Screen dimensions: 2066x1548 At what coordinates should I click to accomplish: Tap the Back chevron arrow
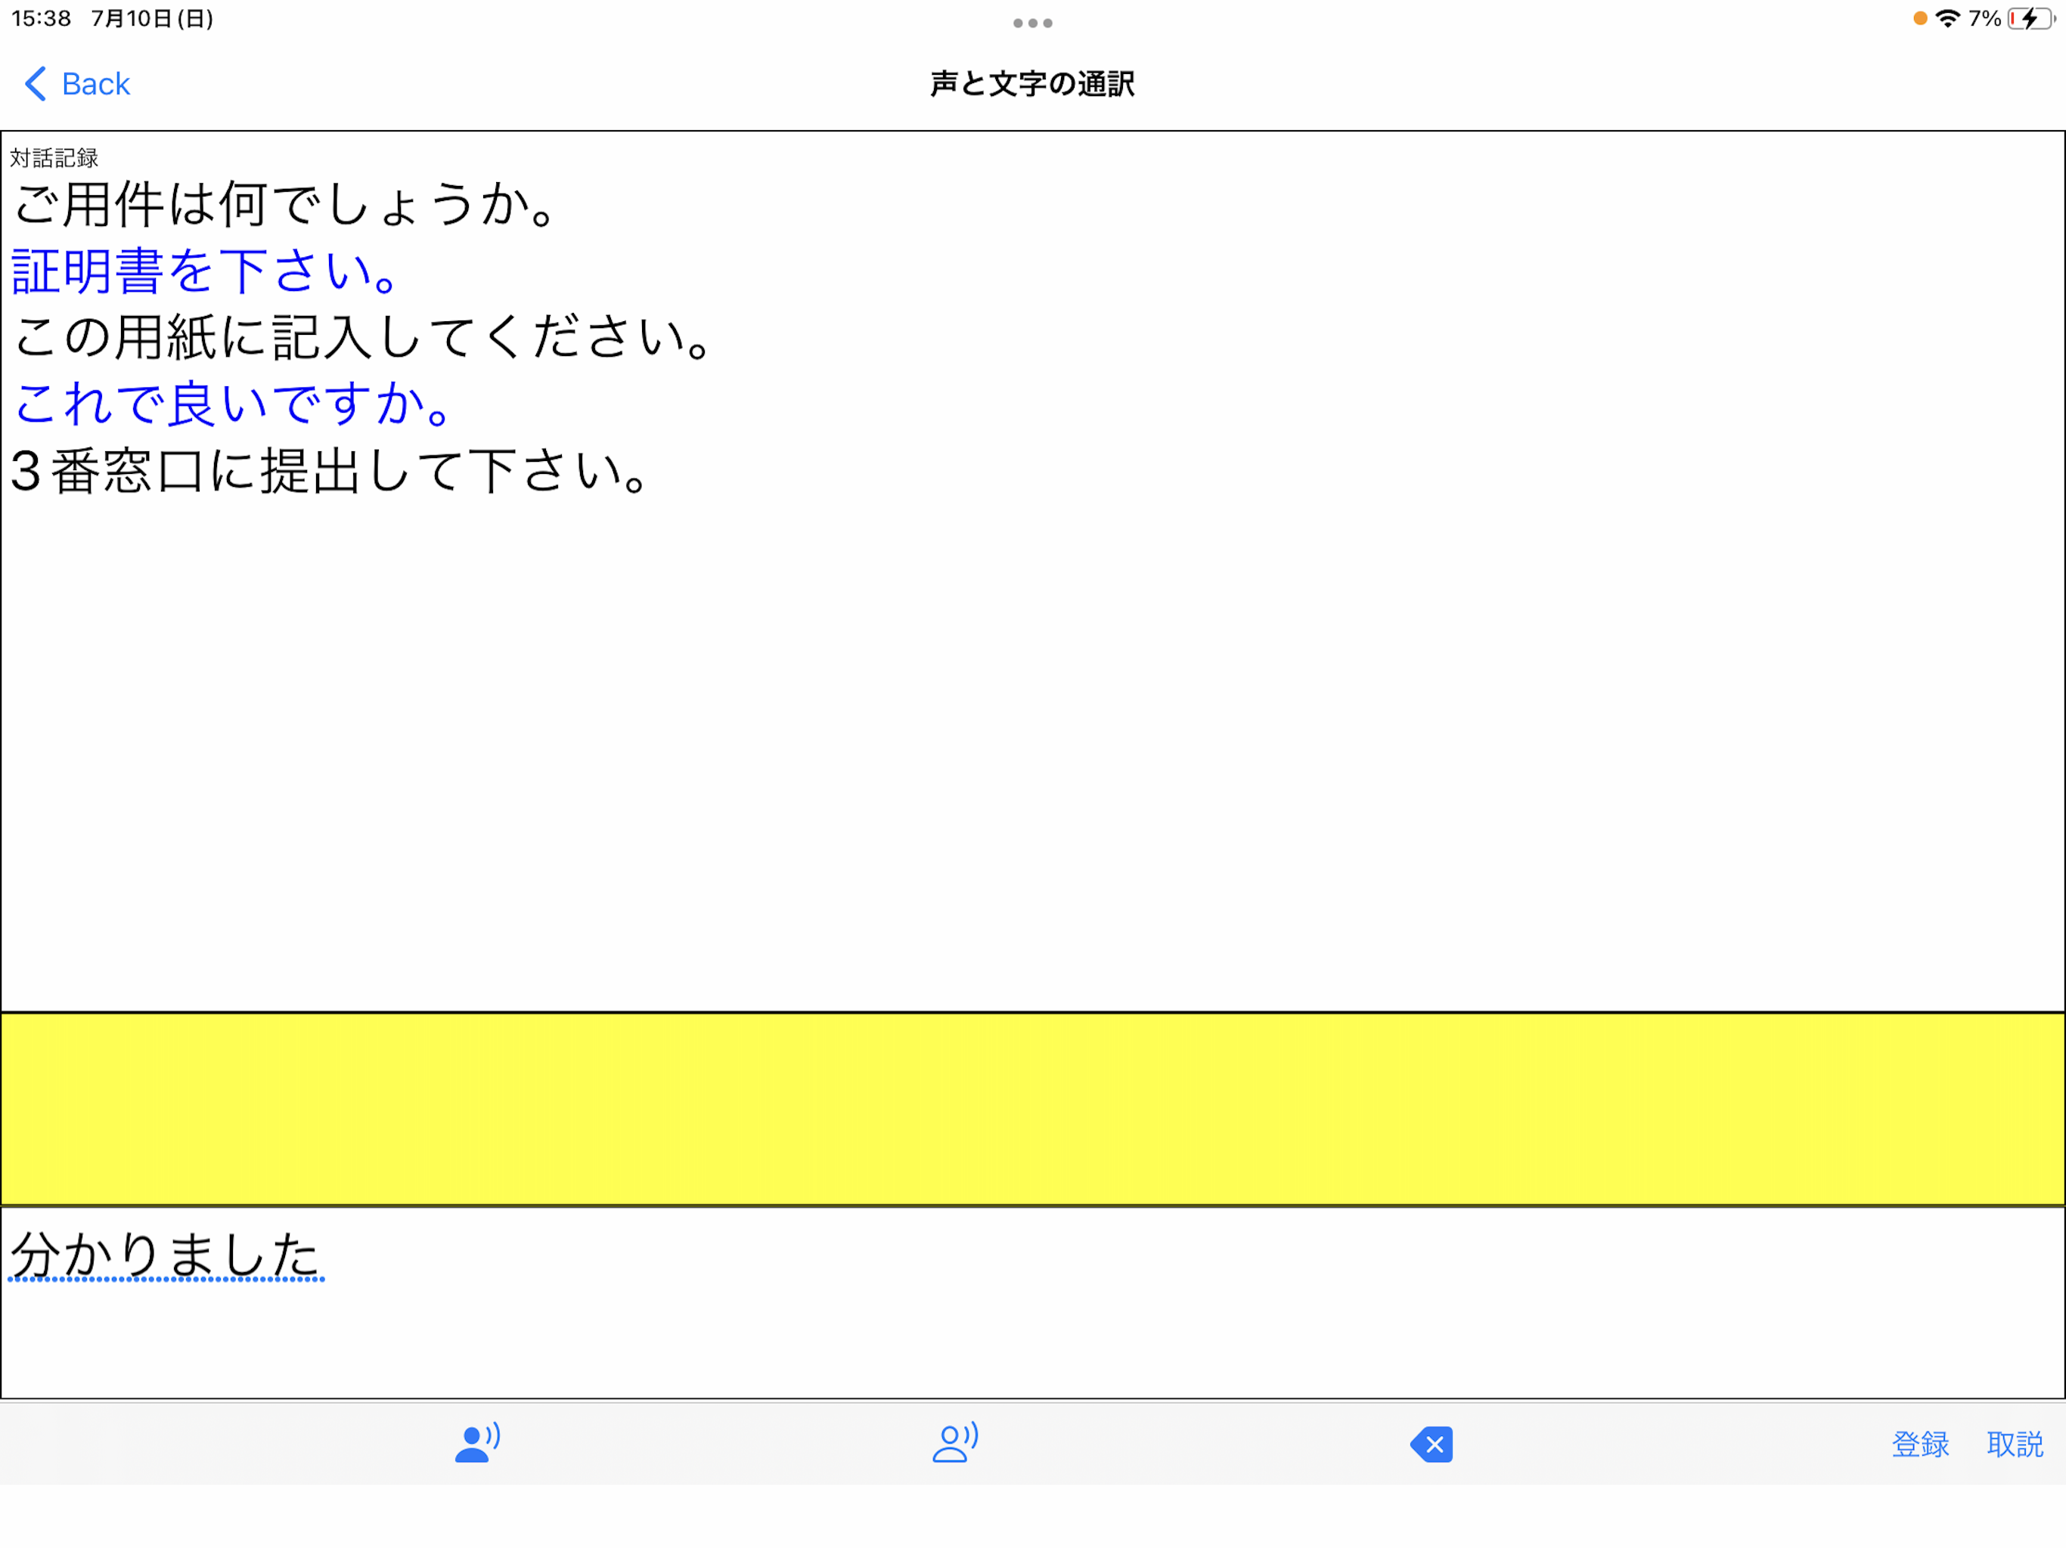coord(36,84)
